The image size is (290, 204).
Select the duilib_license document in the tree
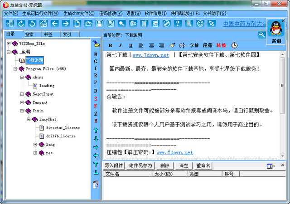click(61, 136)
